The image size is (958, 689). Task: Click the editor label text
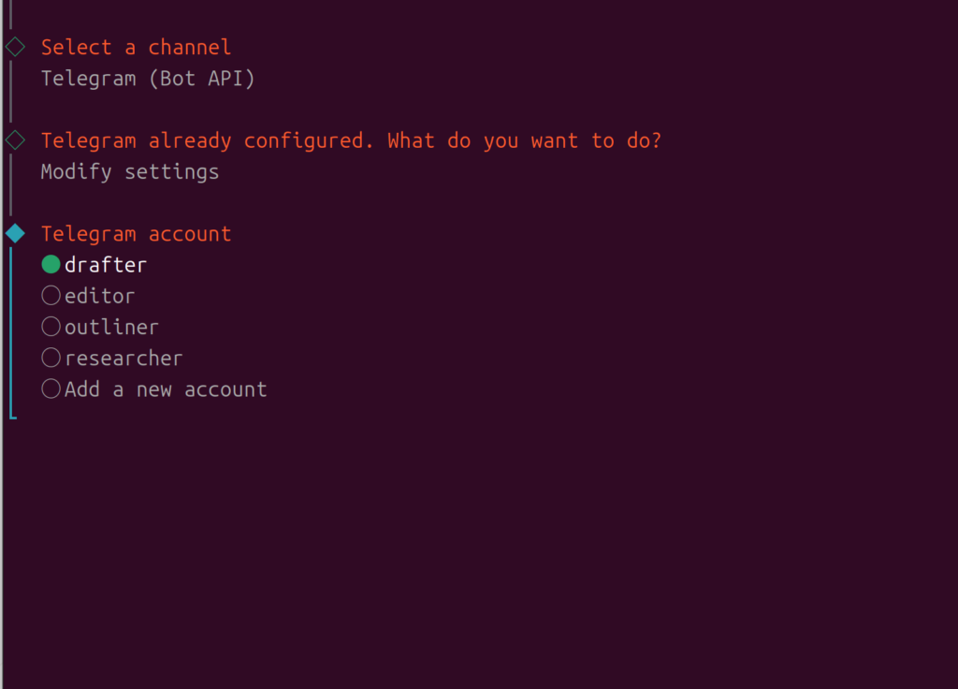[99, 296]
